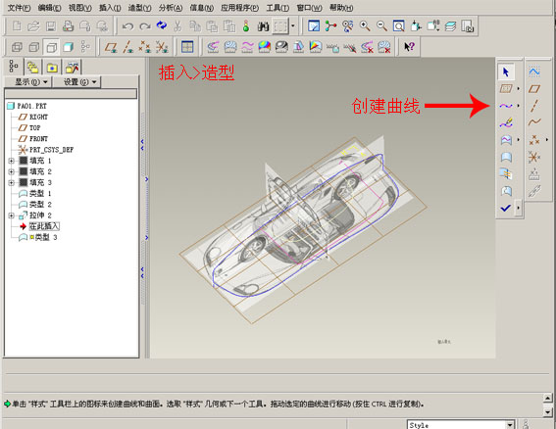Open the Style filter dropdown at bottom
Viewport: 556px width, 429px height.
click(x=510, y=425)
